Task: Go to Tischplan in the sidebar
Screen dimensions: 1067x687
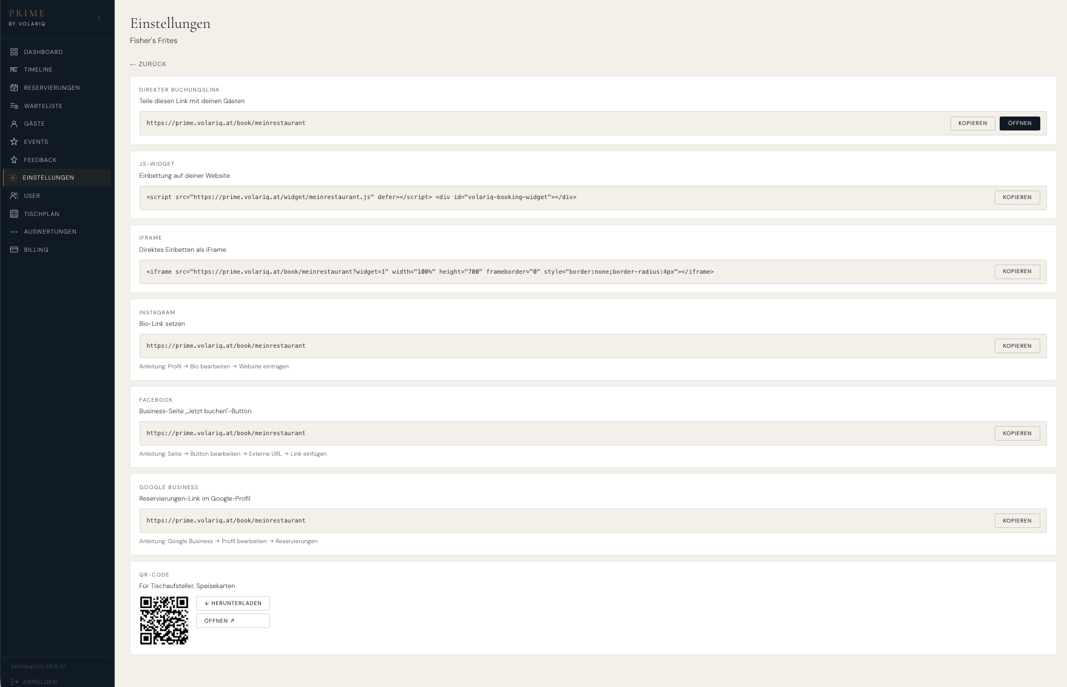Action: click(57, 214)
